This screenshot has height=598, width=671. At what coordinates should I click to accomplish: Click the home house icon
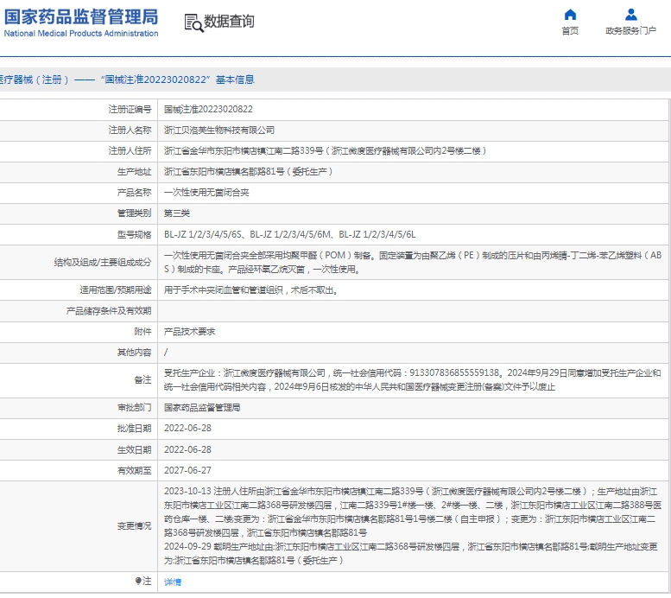coord(570,15)
